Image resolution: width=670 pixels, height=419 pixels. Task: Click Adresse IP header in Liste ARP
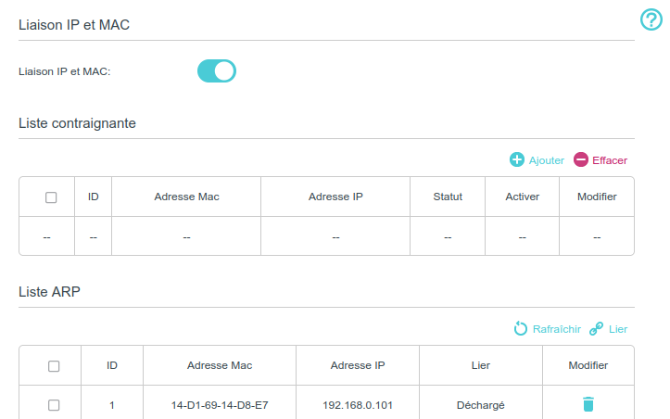point(358,365)
